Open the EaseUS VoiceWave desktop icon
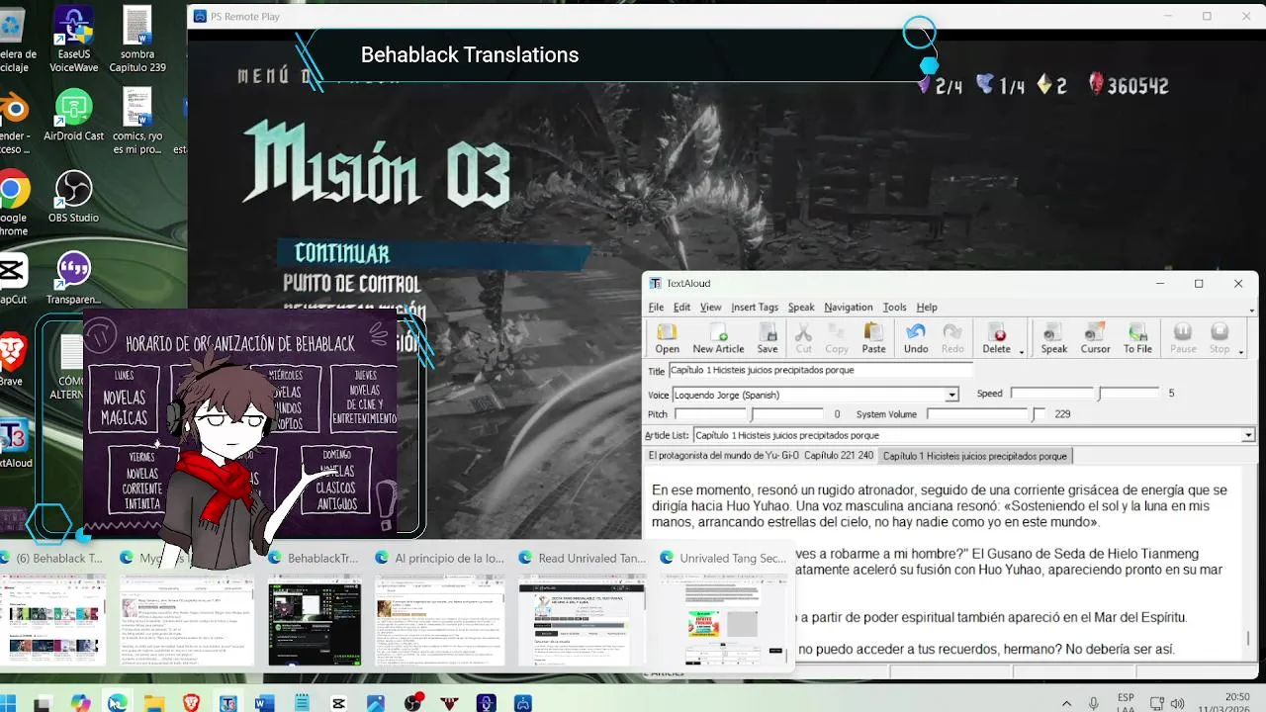Viewport: 1266px width, 712px height. pos(73,40)
